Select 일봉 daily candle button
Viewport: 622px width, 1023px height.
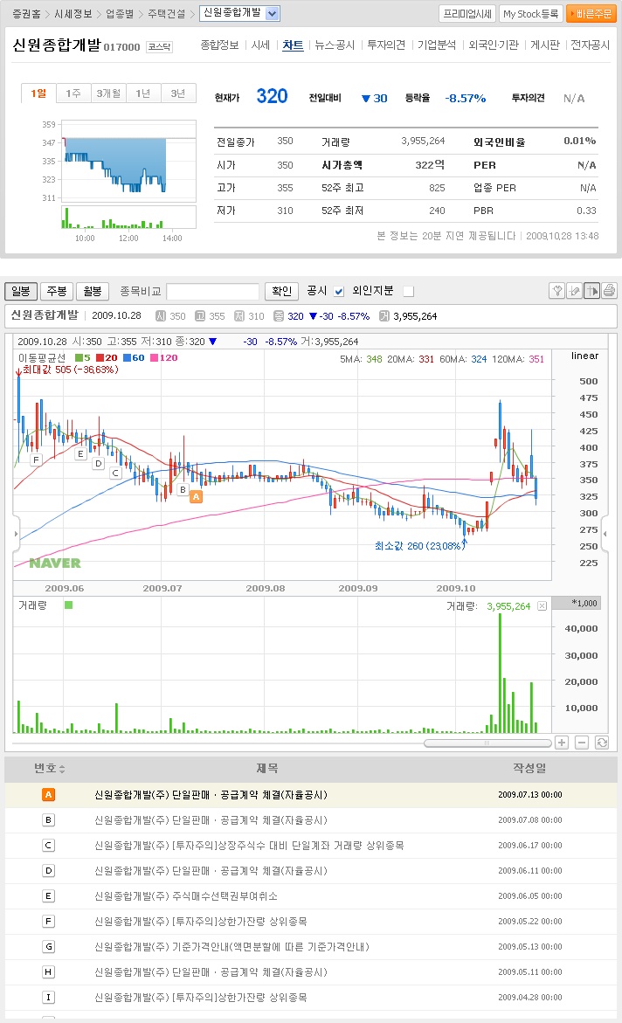point(21,291)
